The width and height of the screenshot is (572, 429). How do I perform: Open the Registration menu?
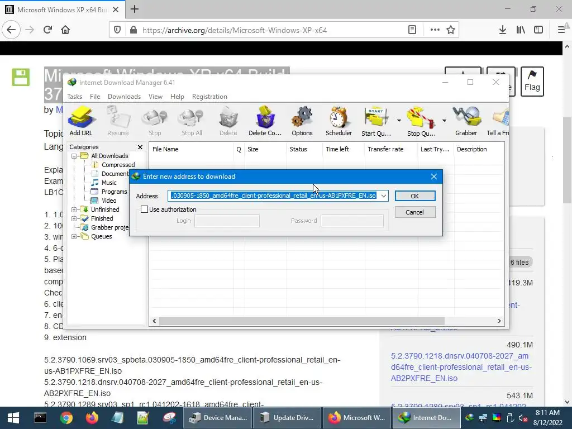pos(209,97)
